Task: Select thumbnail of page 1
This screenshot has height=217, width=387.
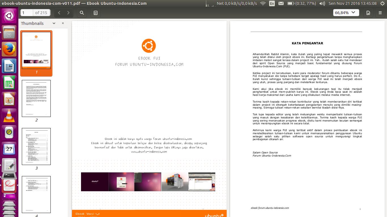Action: [36, 50]
